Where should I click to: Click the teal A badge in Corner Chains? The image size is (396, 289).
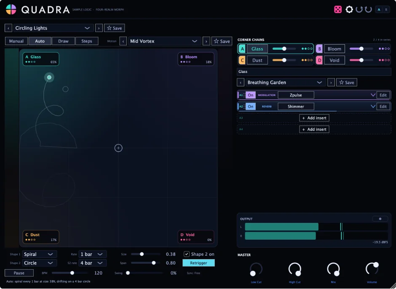pyautogui.click(x=242, y=49)
